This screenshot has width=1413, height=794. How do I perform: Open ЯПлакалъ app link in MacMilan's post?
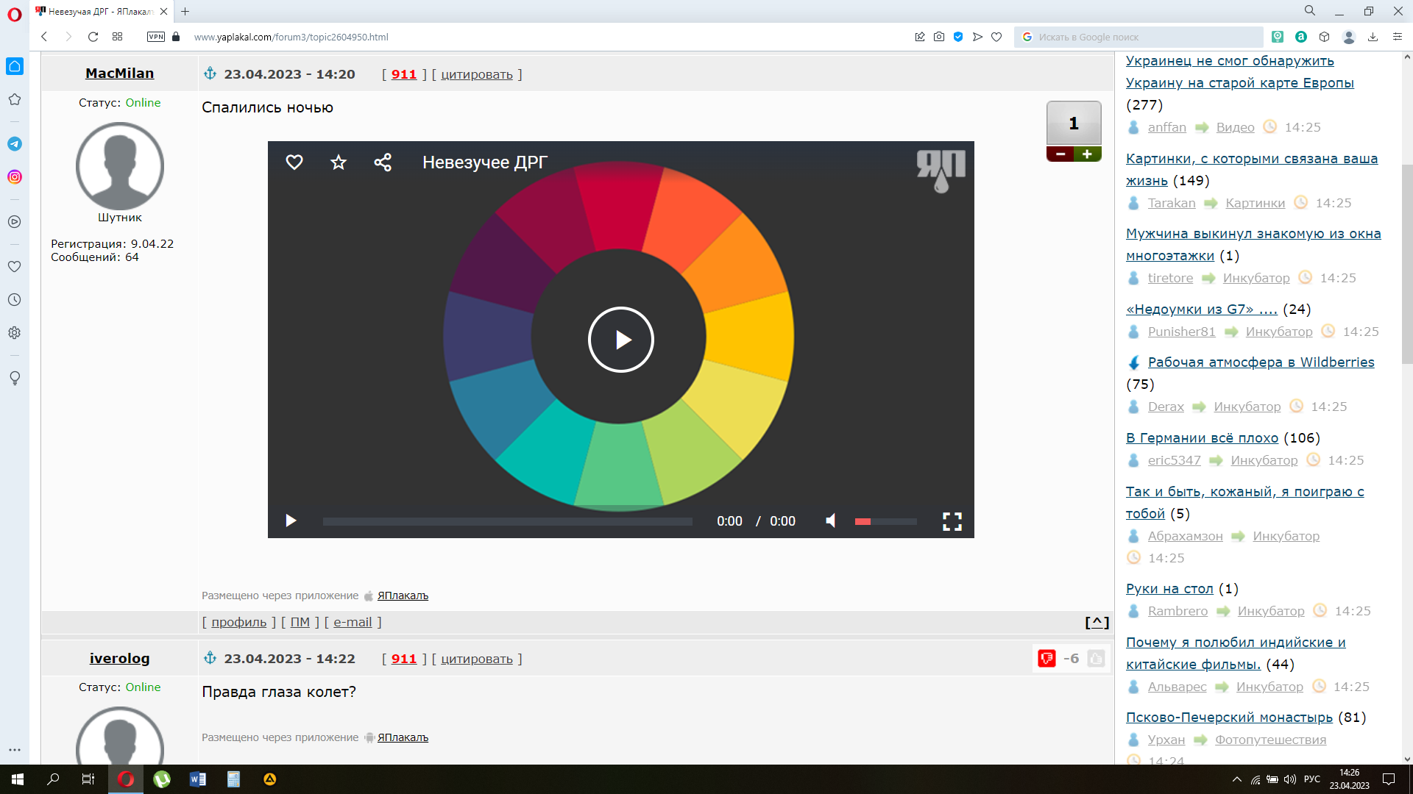[403, 595]
